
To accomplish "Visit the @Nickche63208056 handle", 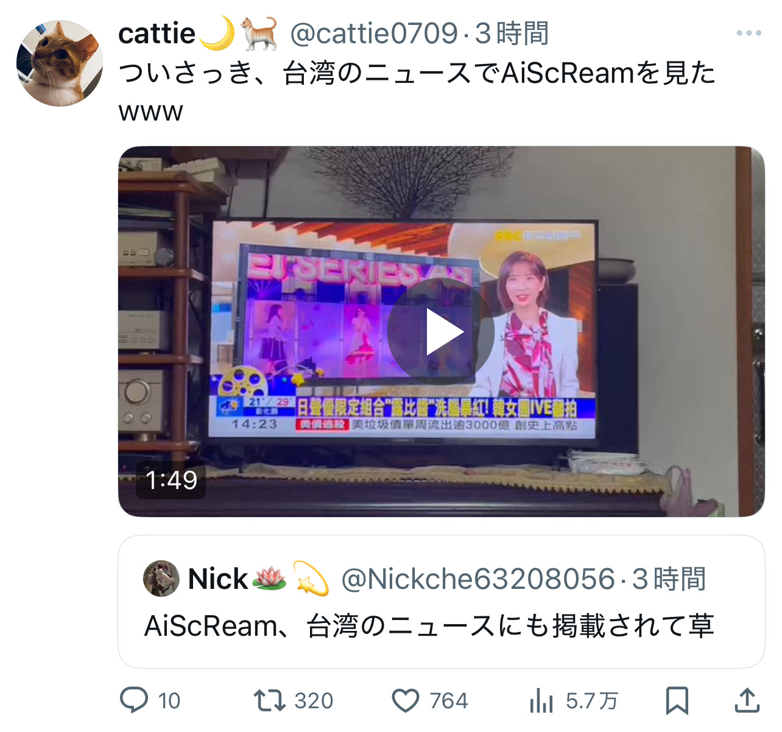I will (478, 579).
